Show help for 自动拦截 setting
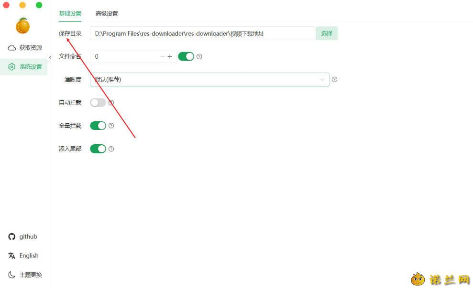The height and width of the screenshot is (288, 473). click(x=111, y=103)
